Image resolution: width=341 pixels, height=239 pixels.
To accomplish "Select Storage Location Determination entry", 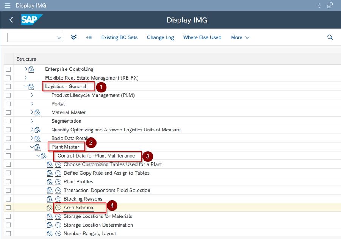I will tap(98, 225).
